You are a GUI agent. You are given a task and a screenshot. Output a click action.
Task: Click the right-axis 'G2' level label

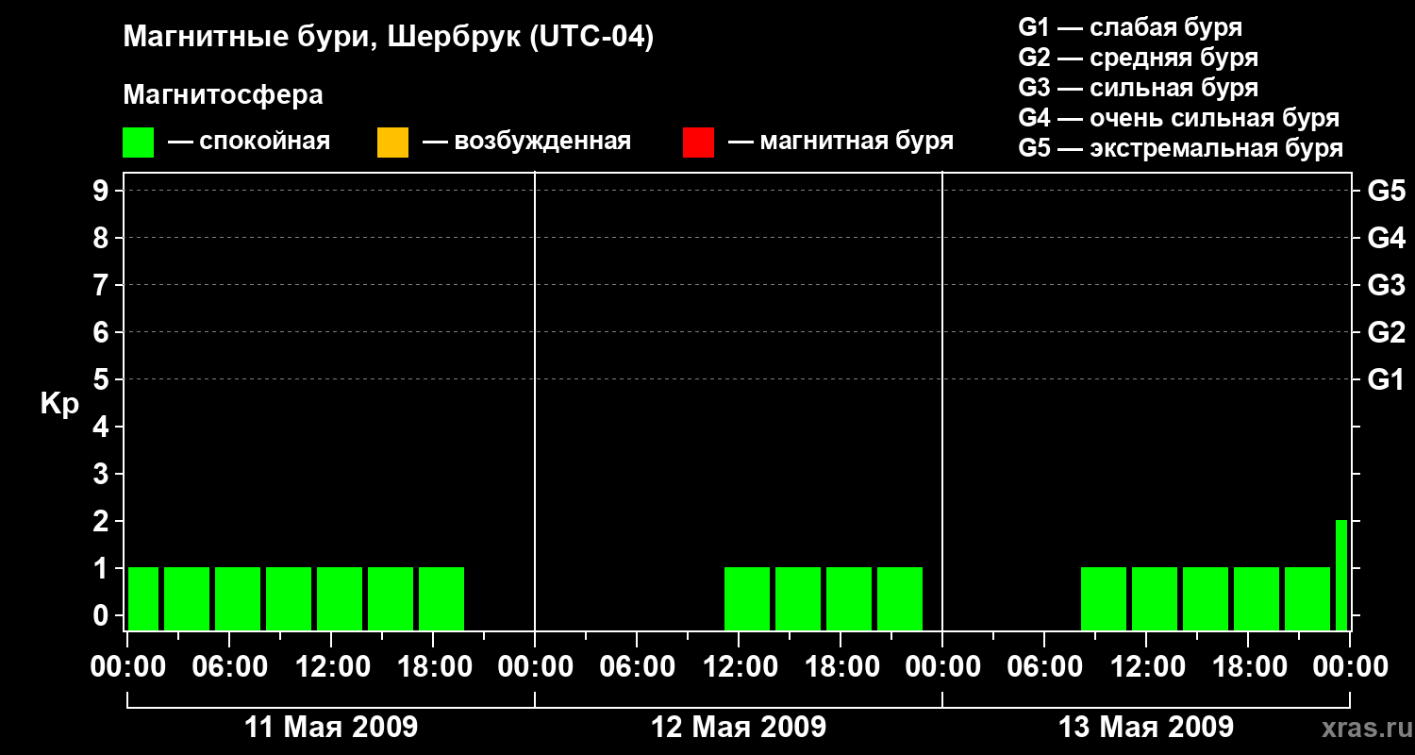[x=1386, y=332]
